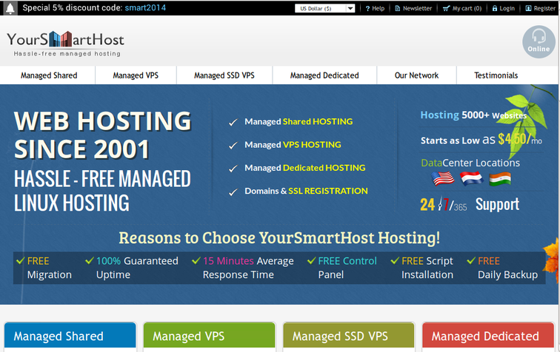This screenshot has width=560, height=352.
Task: Click the Managed VPS HOSTING banner text
Action: [x=293, y=145]
